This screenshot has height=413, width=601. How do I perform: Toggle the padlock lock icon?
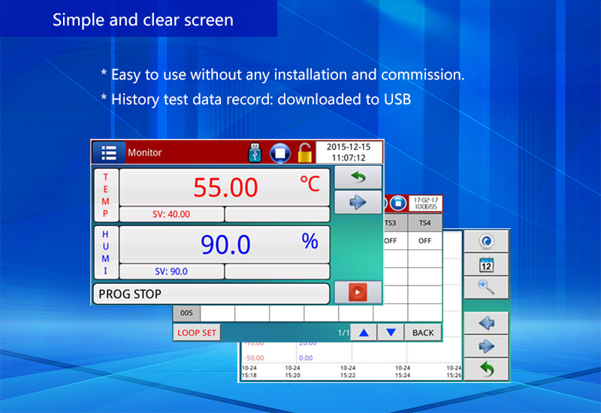pos(304,152)
